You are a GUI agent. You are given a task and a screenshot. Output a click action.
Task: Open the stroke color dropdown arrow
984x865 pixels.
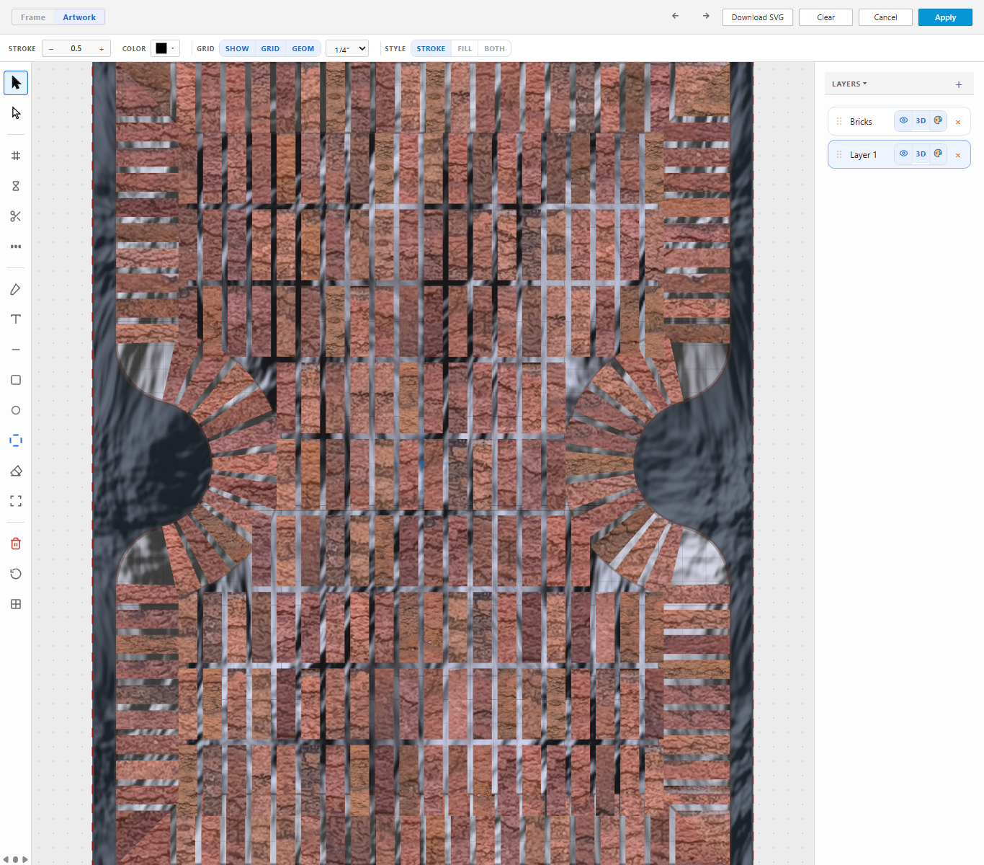point(173,48)
